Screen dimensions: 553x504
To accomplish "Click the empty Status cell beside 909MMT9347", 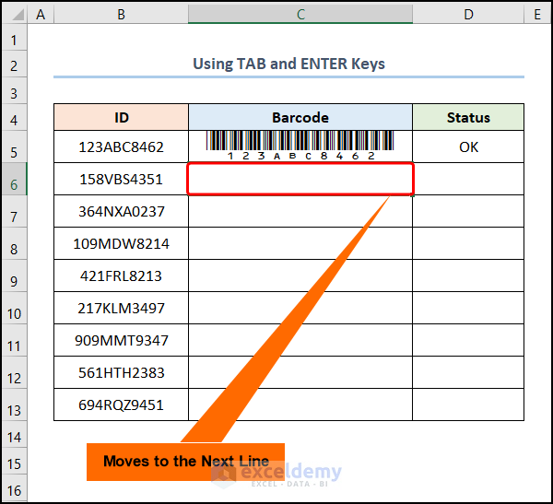I will point(468,340).
